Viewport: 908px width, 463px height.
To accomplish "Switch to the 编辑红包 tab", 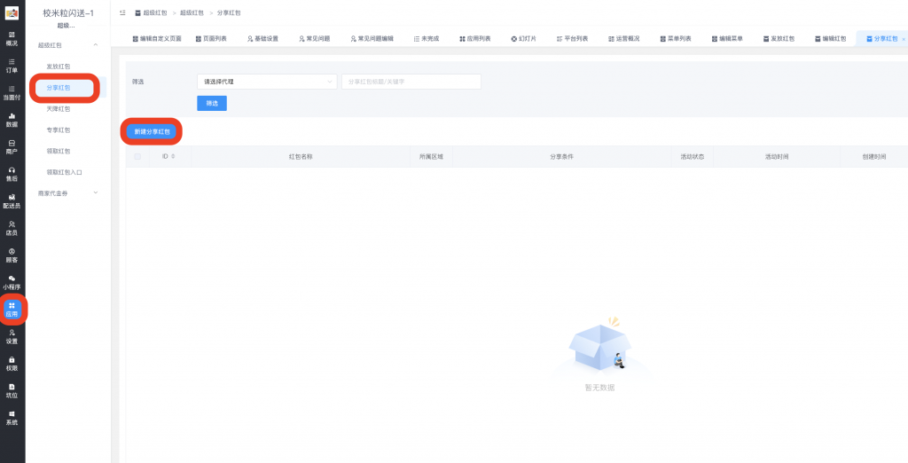I will pos(830,39).
